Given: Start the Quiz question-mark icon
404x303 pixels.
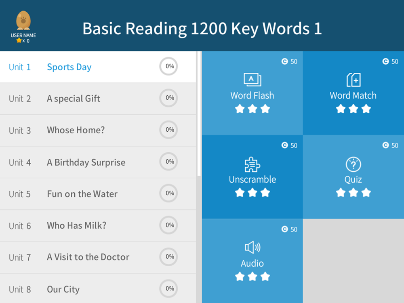Looking at the screenshot, I should click(x=353, y=164).
